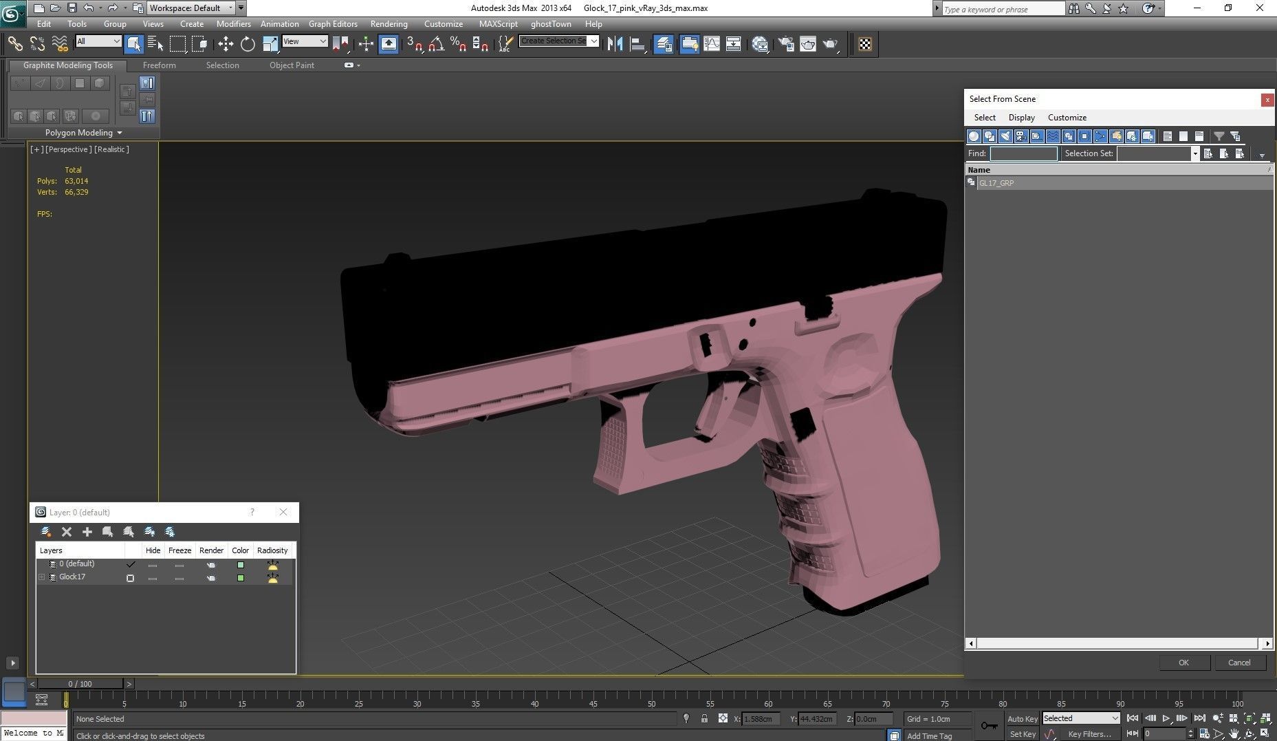Click the Rendered Frame Window icon

coord(808,44)
